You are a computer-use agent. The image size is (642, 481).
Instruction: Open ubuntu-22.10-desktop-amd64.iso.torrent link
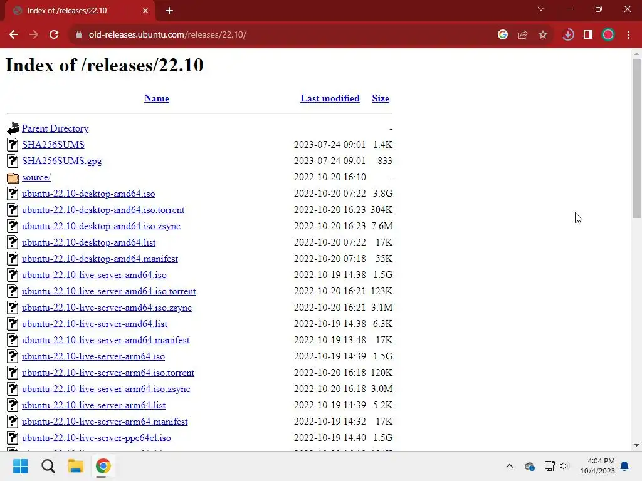[x=103, y=210]
